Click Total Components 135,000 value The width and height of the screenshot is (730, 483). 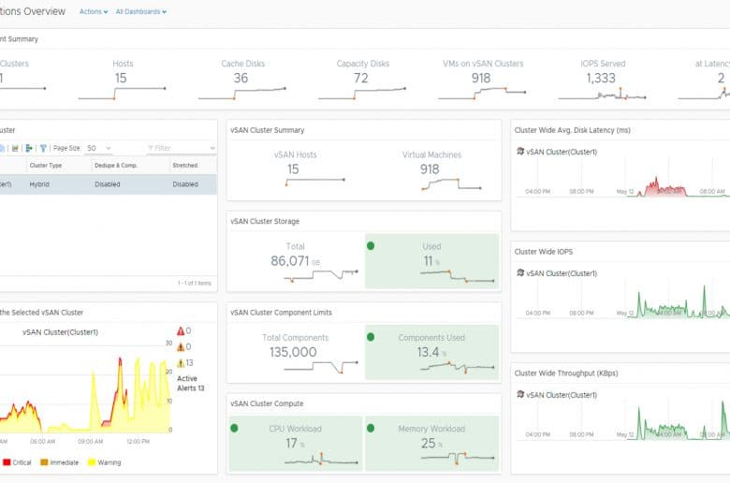click(293, 352)
